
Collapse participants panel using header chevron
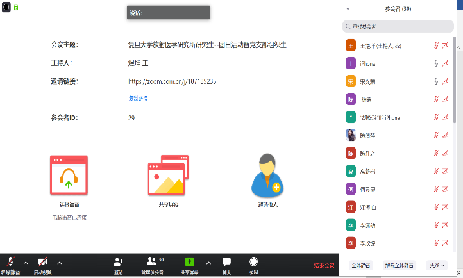point(348,9)
